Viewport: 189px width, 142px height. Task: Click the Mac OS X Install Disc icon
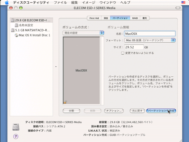[x=16, y=35]
